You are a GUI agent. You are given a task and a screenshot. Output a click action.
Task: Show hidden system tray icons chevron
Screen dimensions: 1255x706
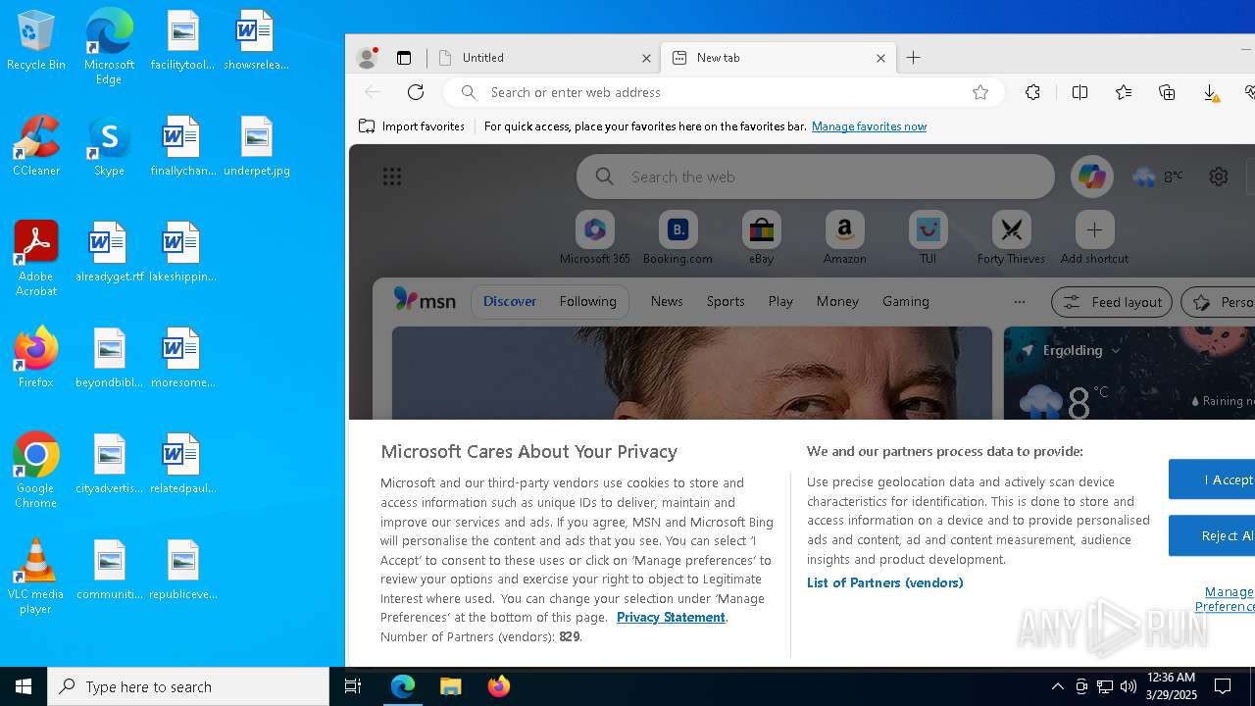coord(1058,686)
